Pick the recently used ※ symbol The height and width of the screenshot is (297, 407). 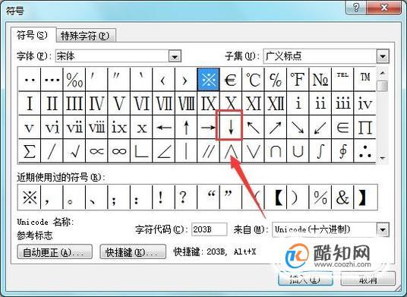click(30, 197)
